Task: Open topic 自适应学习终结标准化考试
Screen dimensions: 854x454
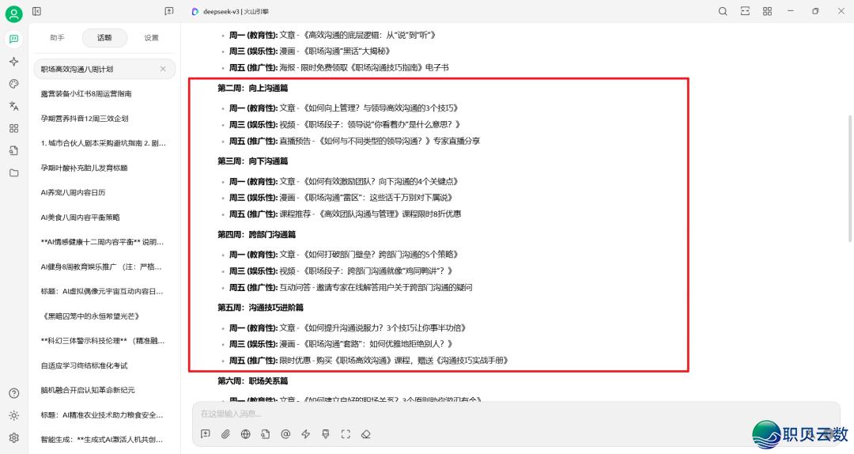Action: point(104,365)
